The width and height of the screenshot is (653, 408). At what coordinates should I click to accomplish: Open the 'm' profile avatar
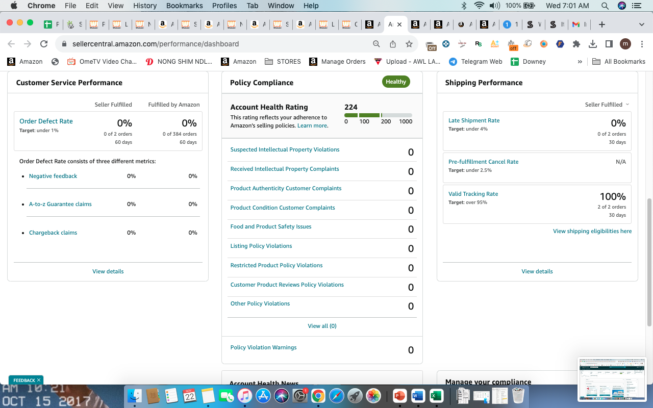(x=625, y=44)
